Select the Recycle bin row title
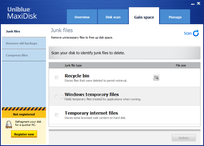Viewport: 204px width, 146px height. (x=77, y=76)
